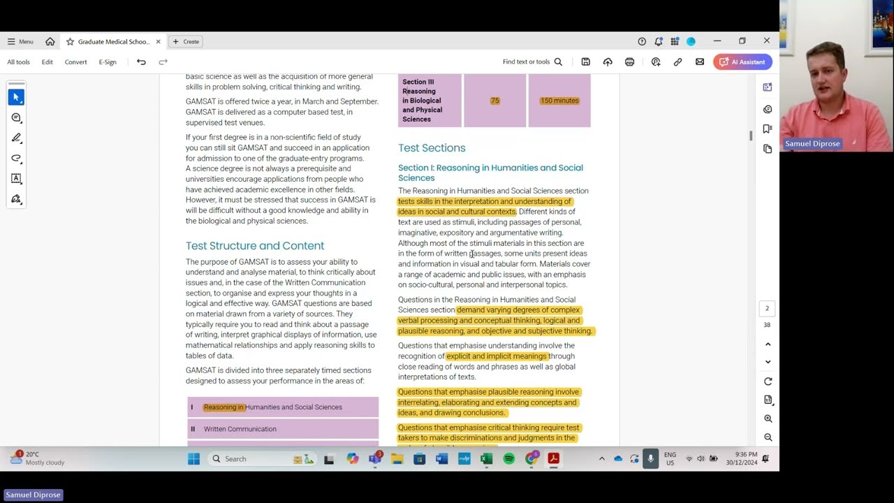Open Microsoft Word from taskbar
The width and height of the screenshot is (894, 503).
[441, 459]
